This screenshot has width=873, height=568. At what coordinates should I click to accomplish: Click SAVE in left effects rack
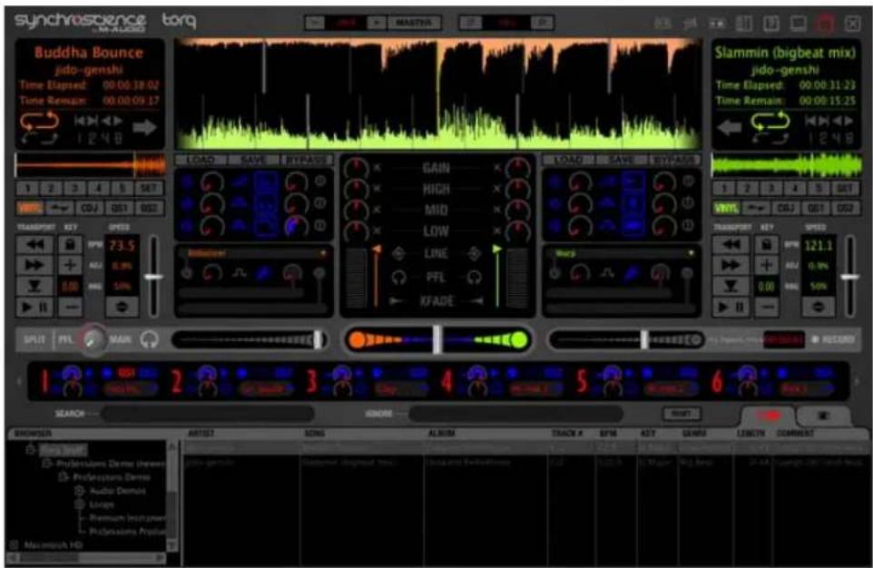tap(253, 161)
